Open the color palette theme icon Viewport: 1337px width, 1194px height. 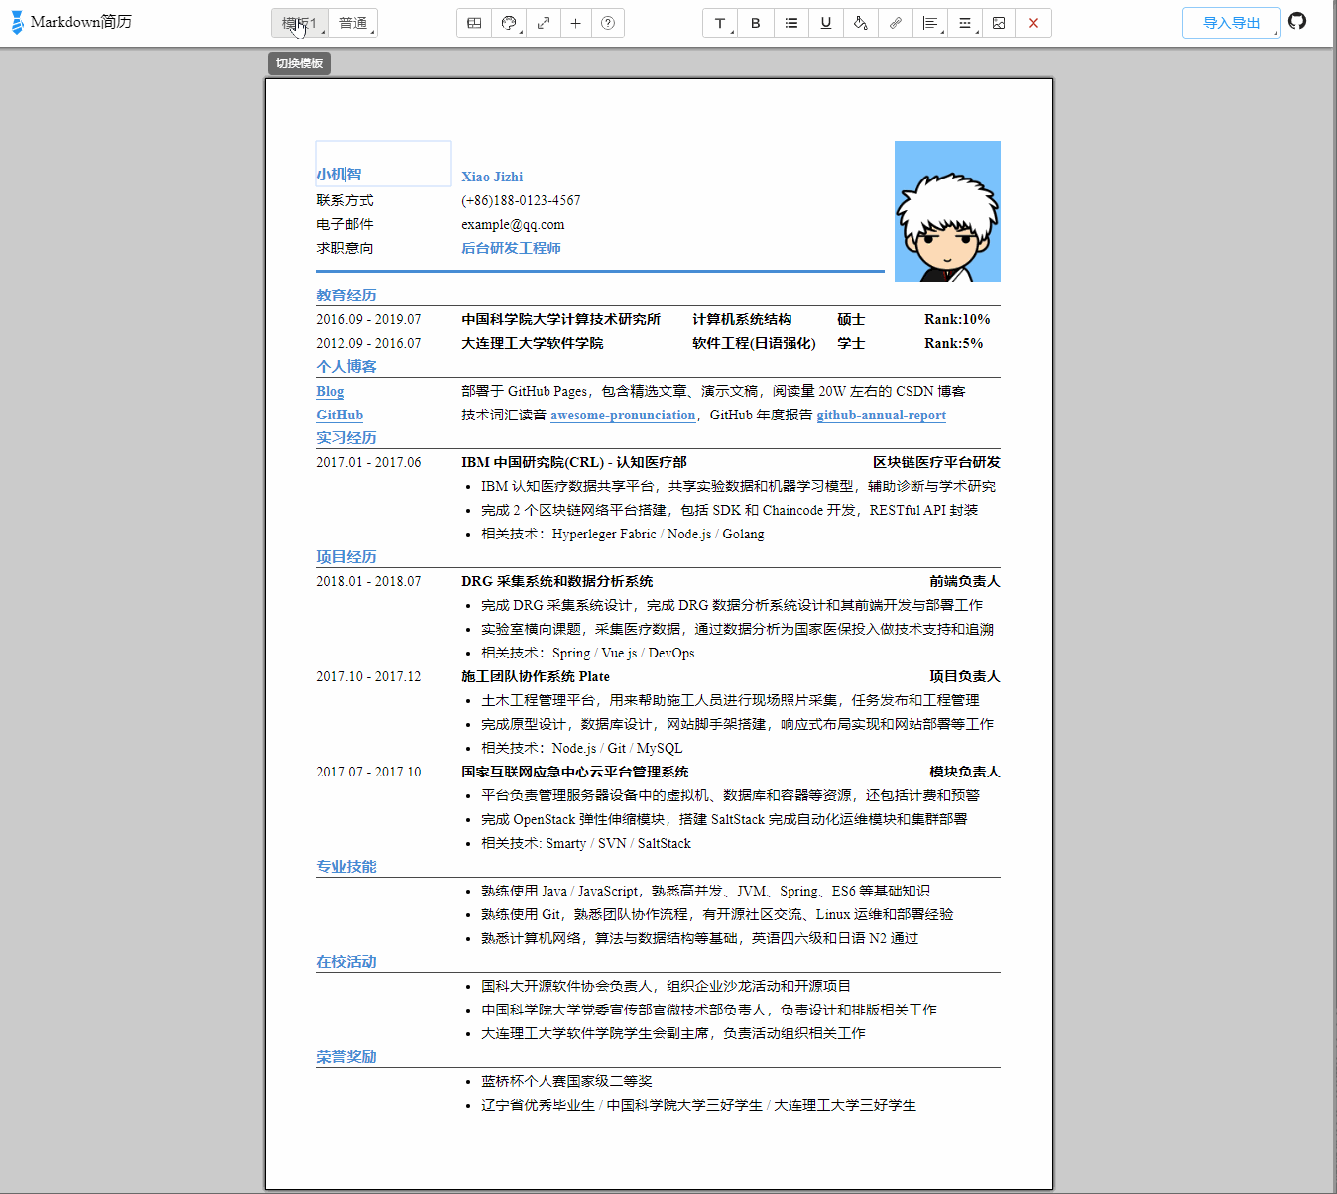[x=509, y=23]
